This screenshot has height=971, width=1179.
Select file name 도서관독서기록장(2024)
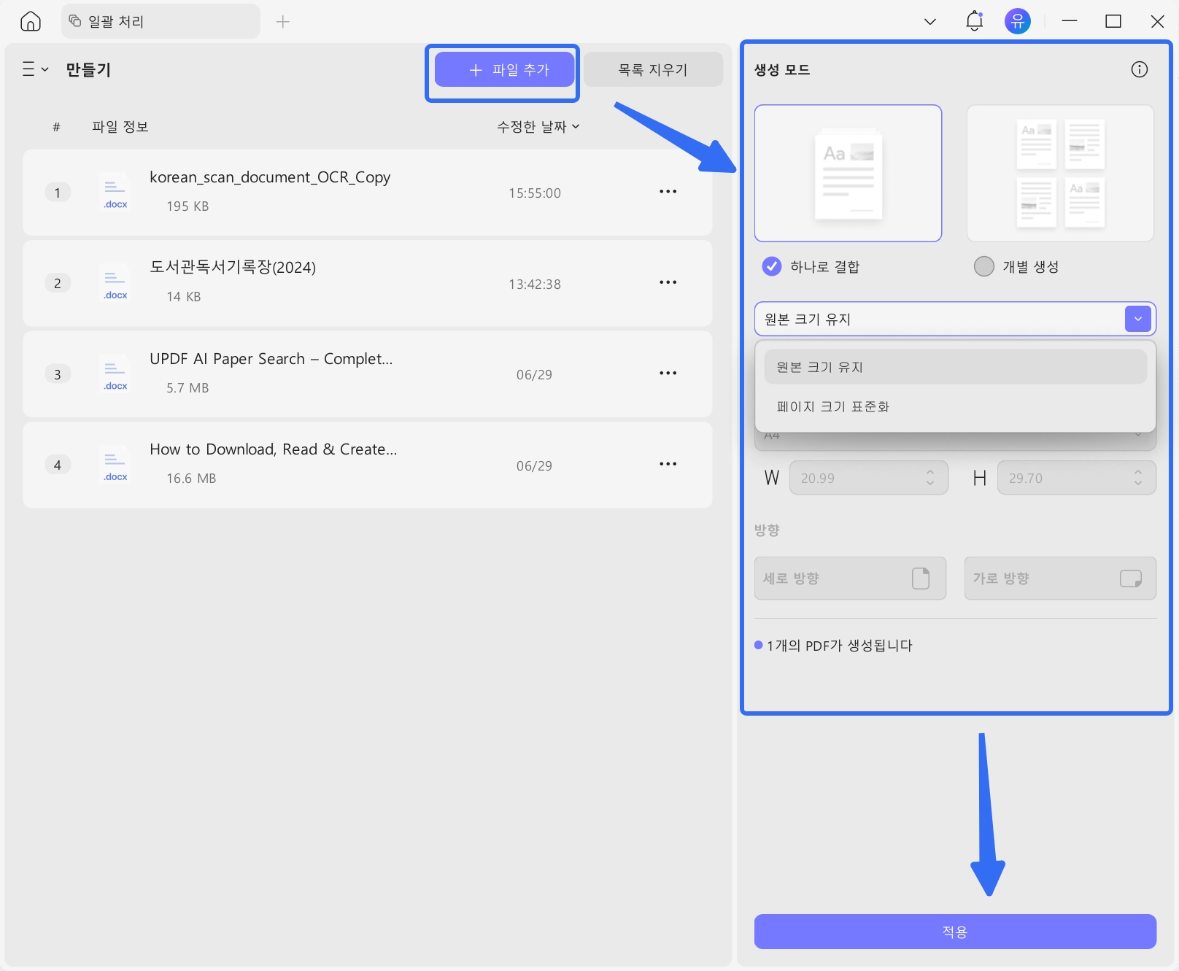tap(233, 267)
